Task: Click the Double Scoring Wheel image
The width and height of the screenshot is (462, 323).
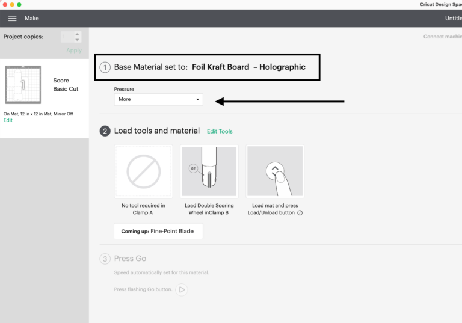Action: click(209, 171)
